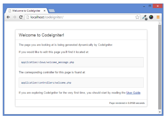
Task: Click the forward navigation arrow
Action: pos(14,17)
